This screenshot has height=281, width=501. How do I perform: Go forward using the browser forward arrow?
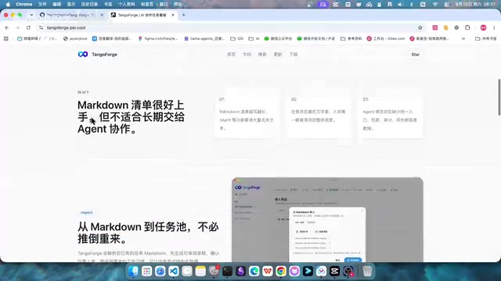(17, 28)
